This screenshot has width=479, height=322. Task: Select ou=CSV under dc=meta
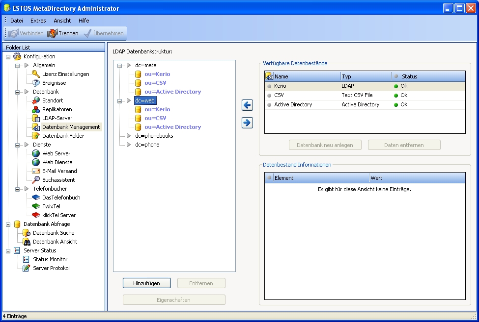click(155, 83)
